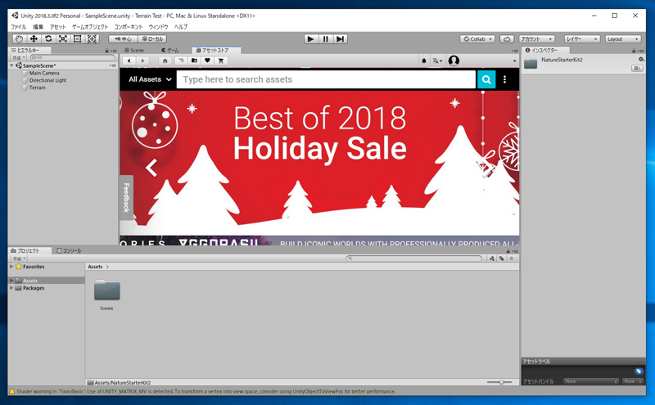Open the アセット menu
This screenshot has height=405, width=655.
point(57,27)
